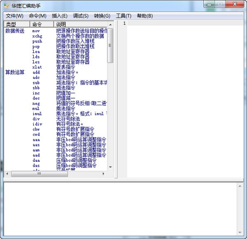247x239 pixels.
Task: Select the xchg instruction in list
Action: (37, 36)
